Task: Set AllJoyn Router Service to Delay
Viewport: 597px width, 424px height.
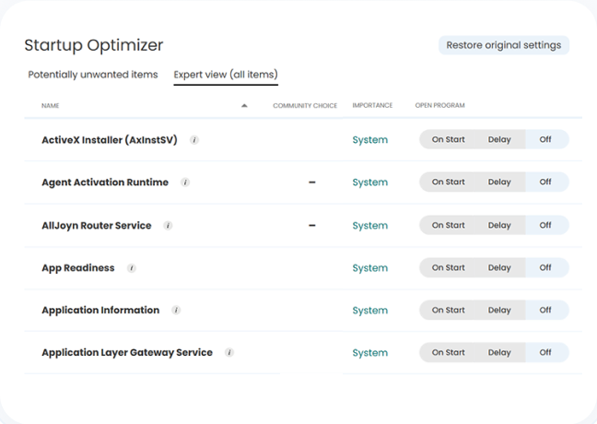Action: pos(499,225)
